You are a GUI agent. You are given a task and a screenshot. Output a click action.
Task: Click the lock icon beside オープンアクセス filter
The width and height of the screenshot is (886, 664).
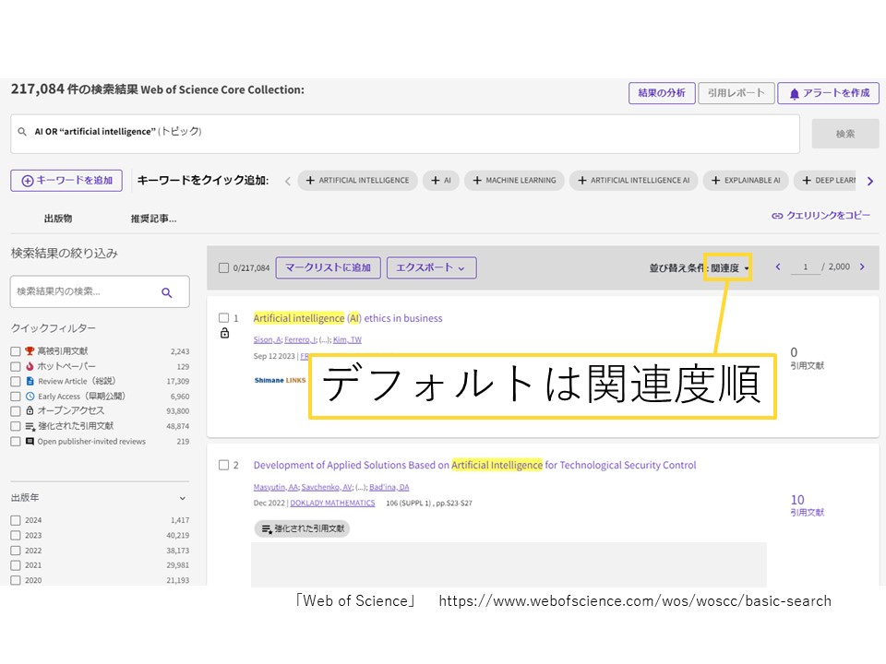[30, 410]
